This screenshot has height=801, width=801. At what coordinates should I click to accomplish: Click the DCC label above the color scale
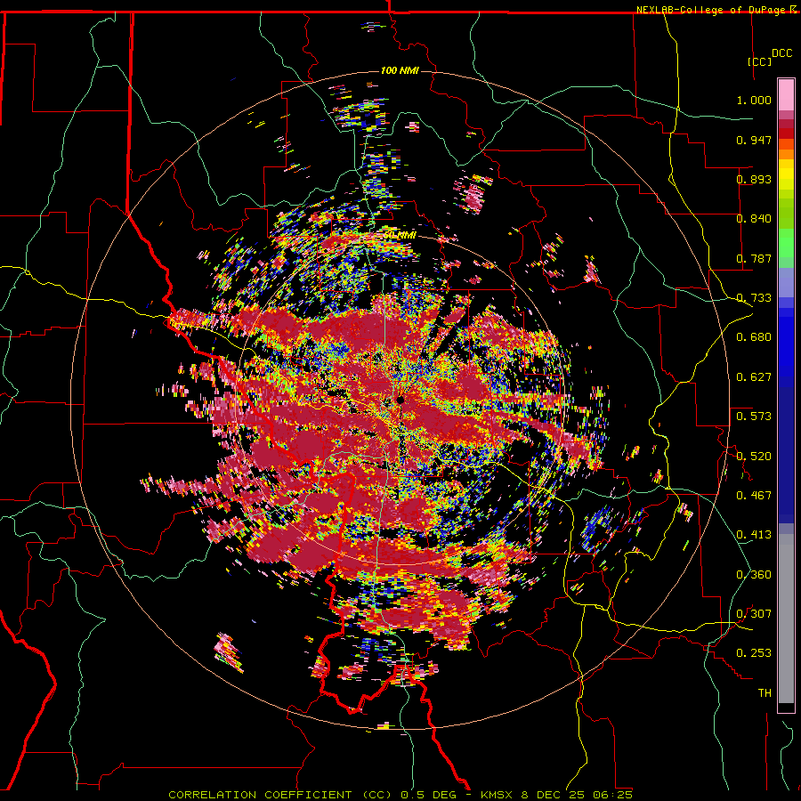[782, 53]
